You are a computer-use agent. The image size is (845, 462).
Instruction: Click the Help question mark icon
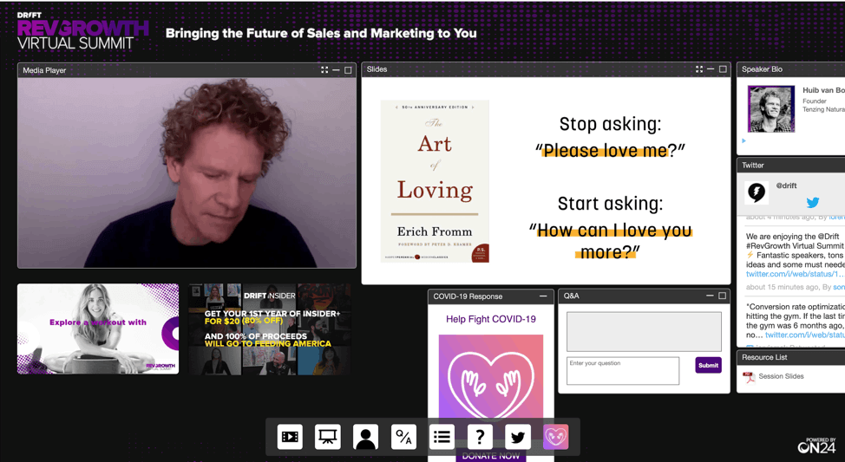(x=480, y=438)
